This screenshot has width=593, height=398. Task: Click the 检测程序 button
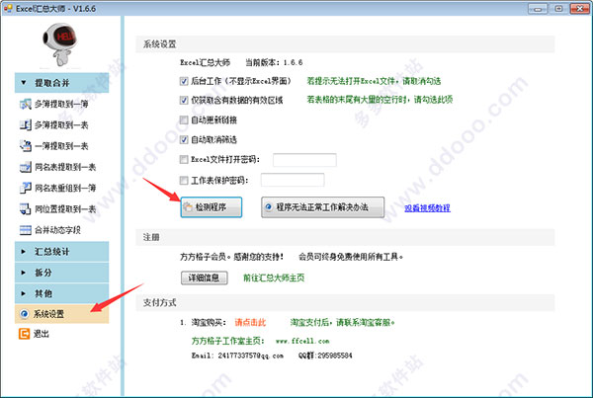click(x=212, y=207)
